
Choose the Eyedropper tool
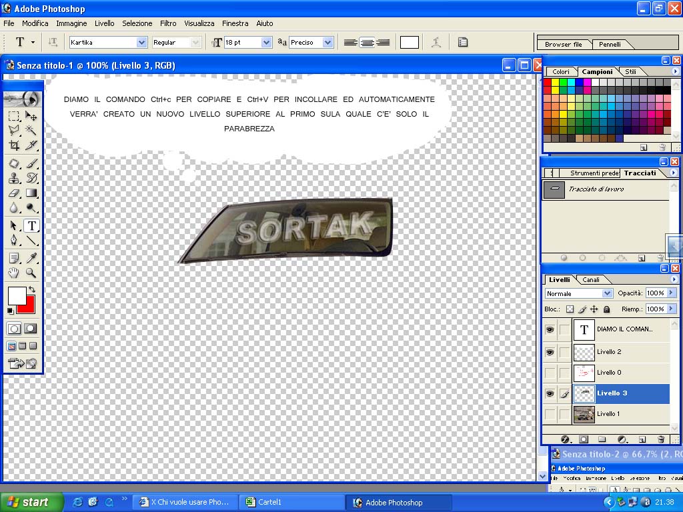pos(31,258)
